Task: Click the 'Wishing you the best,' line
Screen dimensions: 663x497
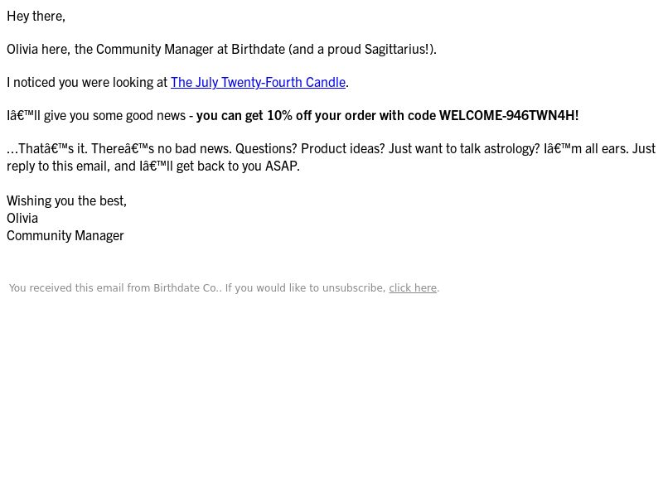Action: pyautogui.click(x=67, y=200)
